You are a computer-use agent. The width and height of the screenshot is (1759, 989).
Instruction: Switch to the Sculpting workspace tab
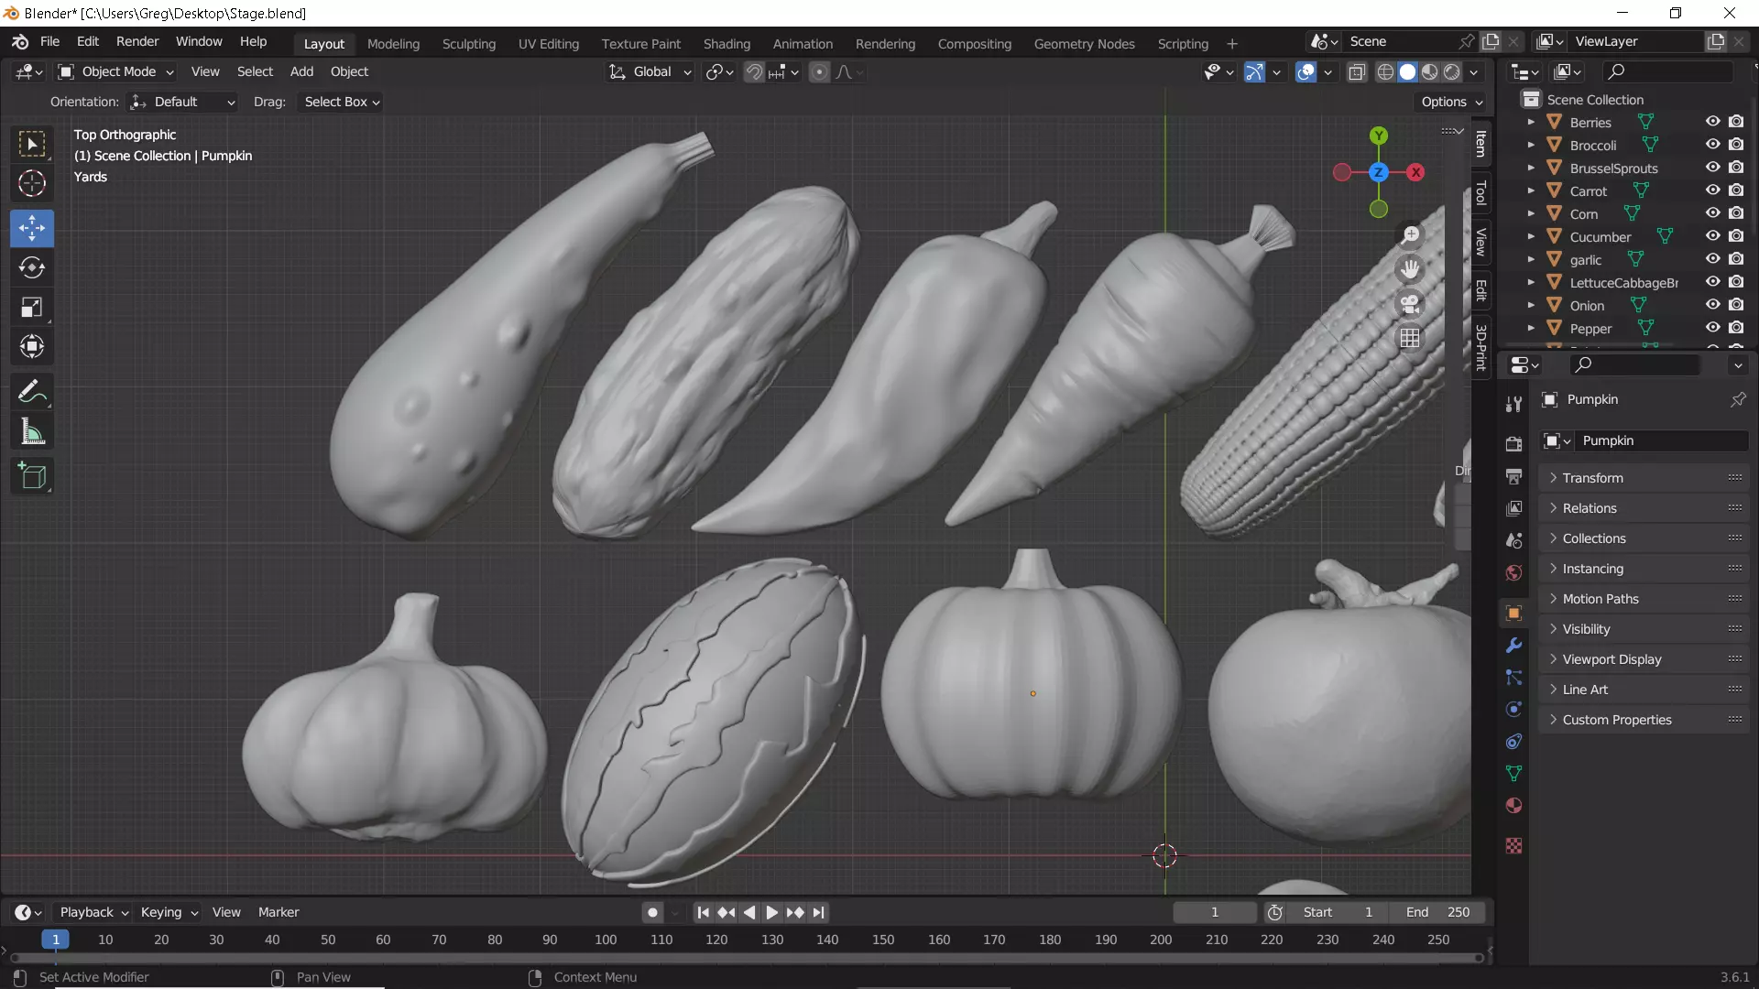[468, 43]
